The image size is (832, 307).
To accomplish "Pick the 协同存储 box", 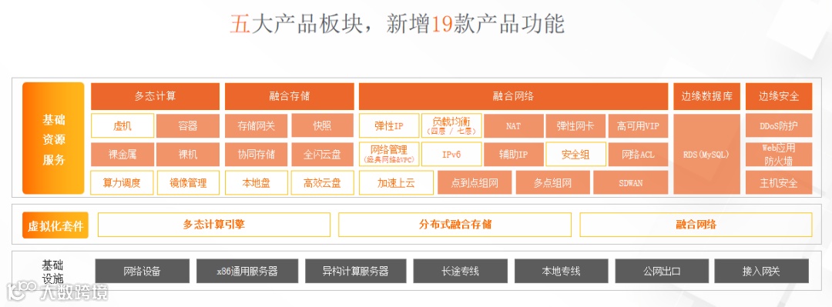I will [x=257, y=155].
